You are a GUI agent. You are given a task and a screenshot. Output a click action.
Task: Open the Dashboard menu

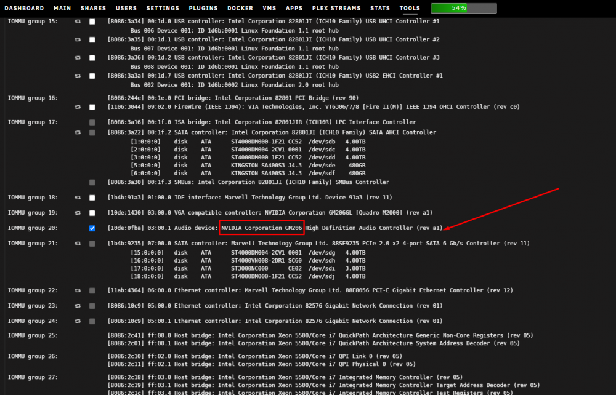25,8
